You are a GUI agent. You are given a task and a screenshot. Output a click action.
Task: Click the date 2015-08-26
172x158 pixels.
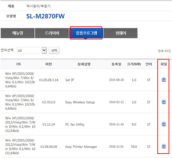pyautogui.click(x=116, y=80)
